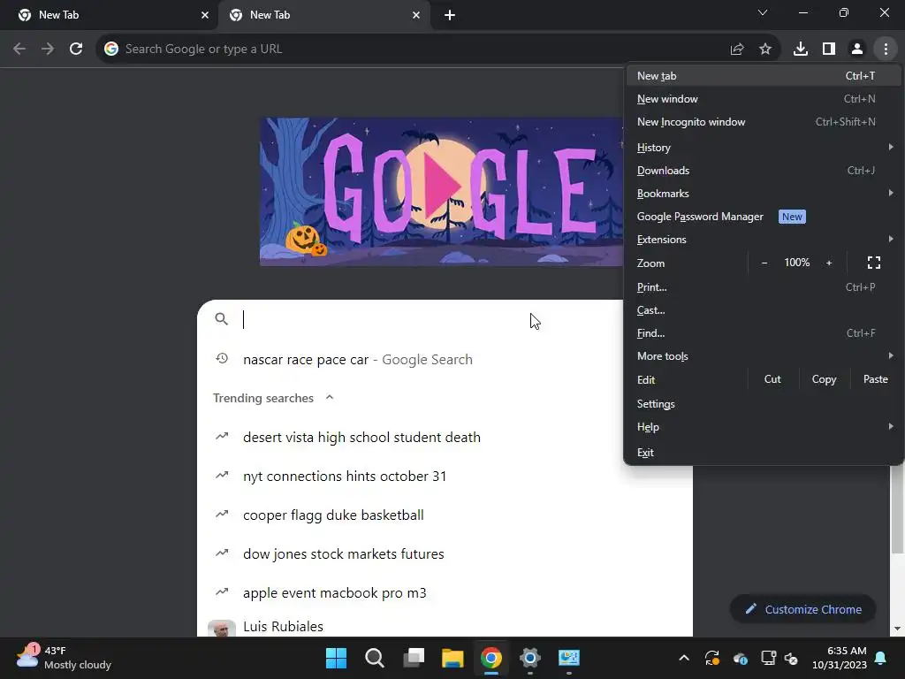Close the second New Tab
905x679 pixels.
416,15
